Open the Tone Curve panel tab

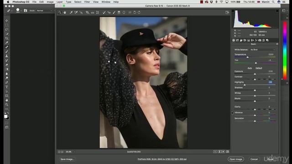coord(237,40)
